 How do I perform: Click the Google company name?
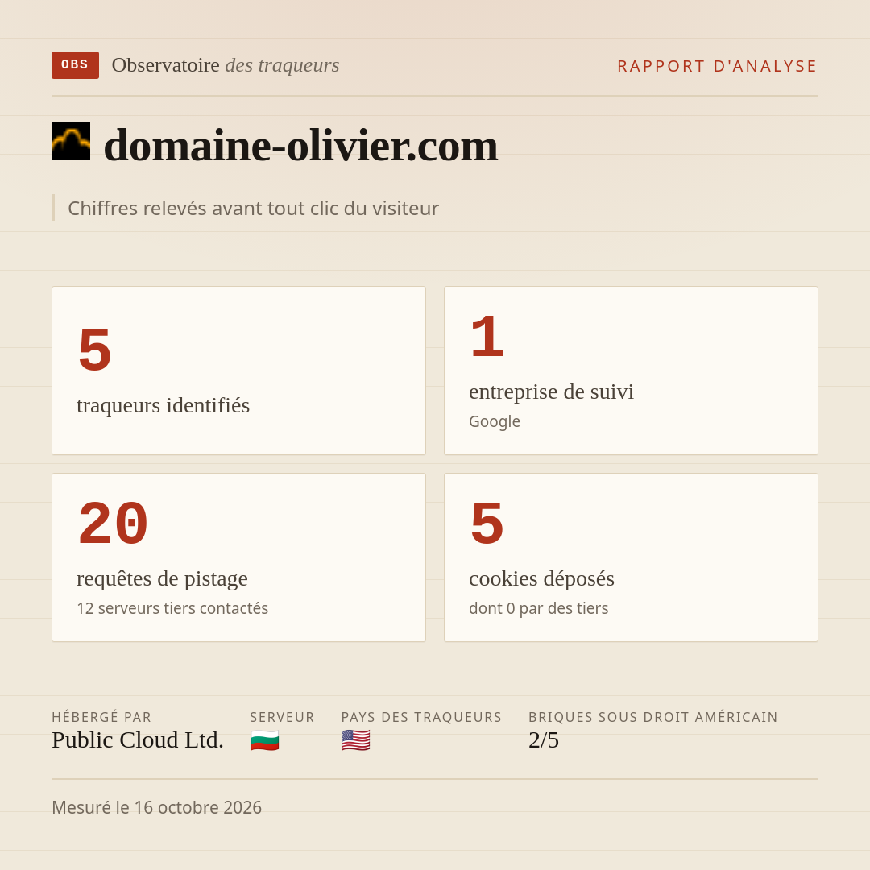click(495, 421)
